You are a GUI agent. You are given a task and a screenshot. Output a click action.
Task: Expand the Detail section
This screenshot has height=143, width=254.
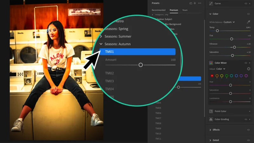tap(210, 140)
